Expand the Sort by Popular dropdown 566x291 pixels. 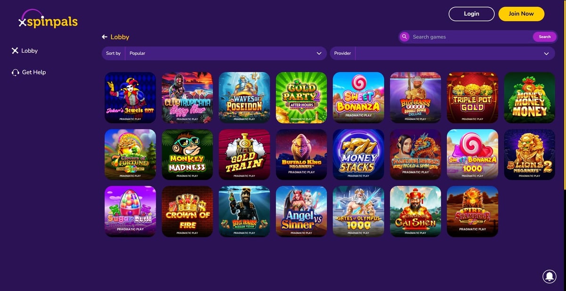pos(214,53)
